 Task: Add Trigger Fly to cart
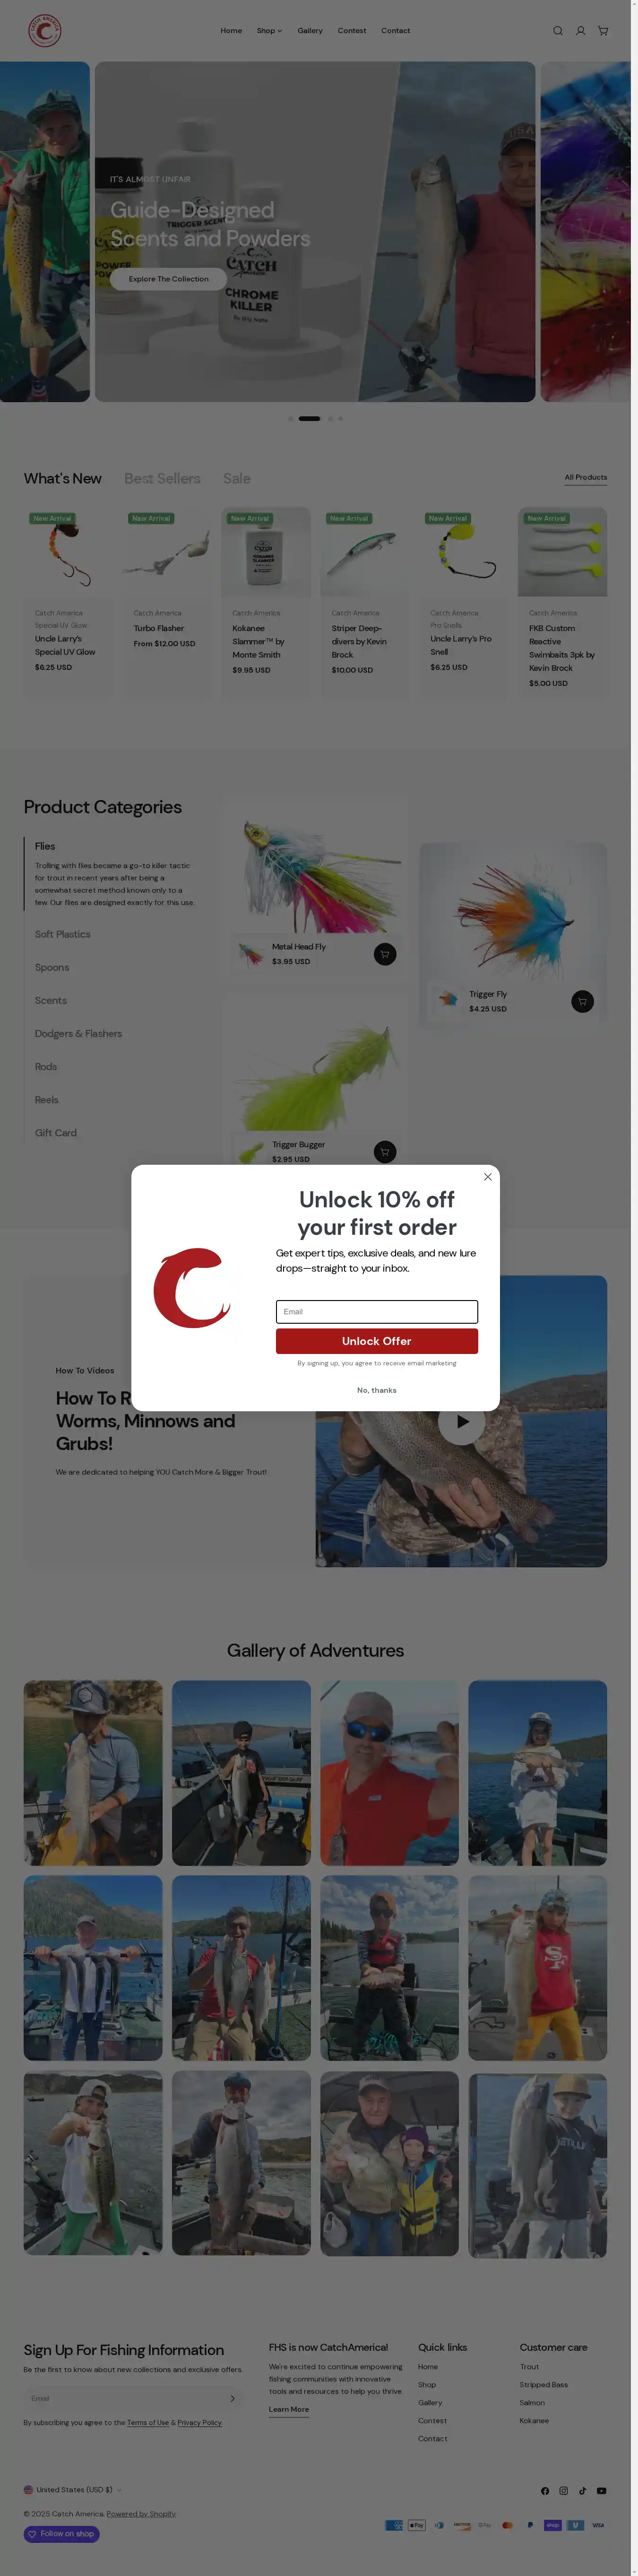pyautogui.click(x=582, y=1001)
